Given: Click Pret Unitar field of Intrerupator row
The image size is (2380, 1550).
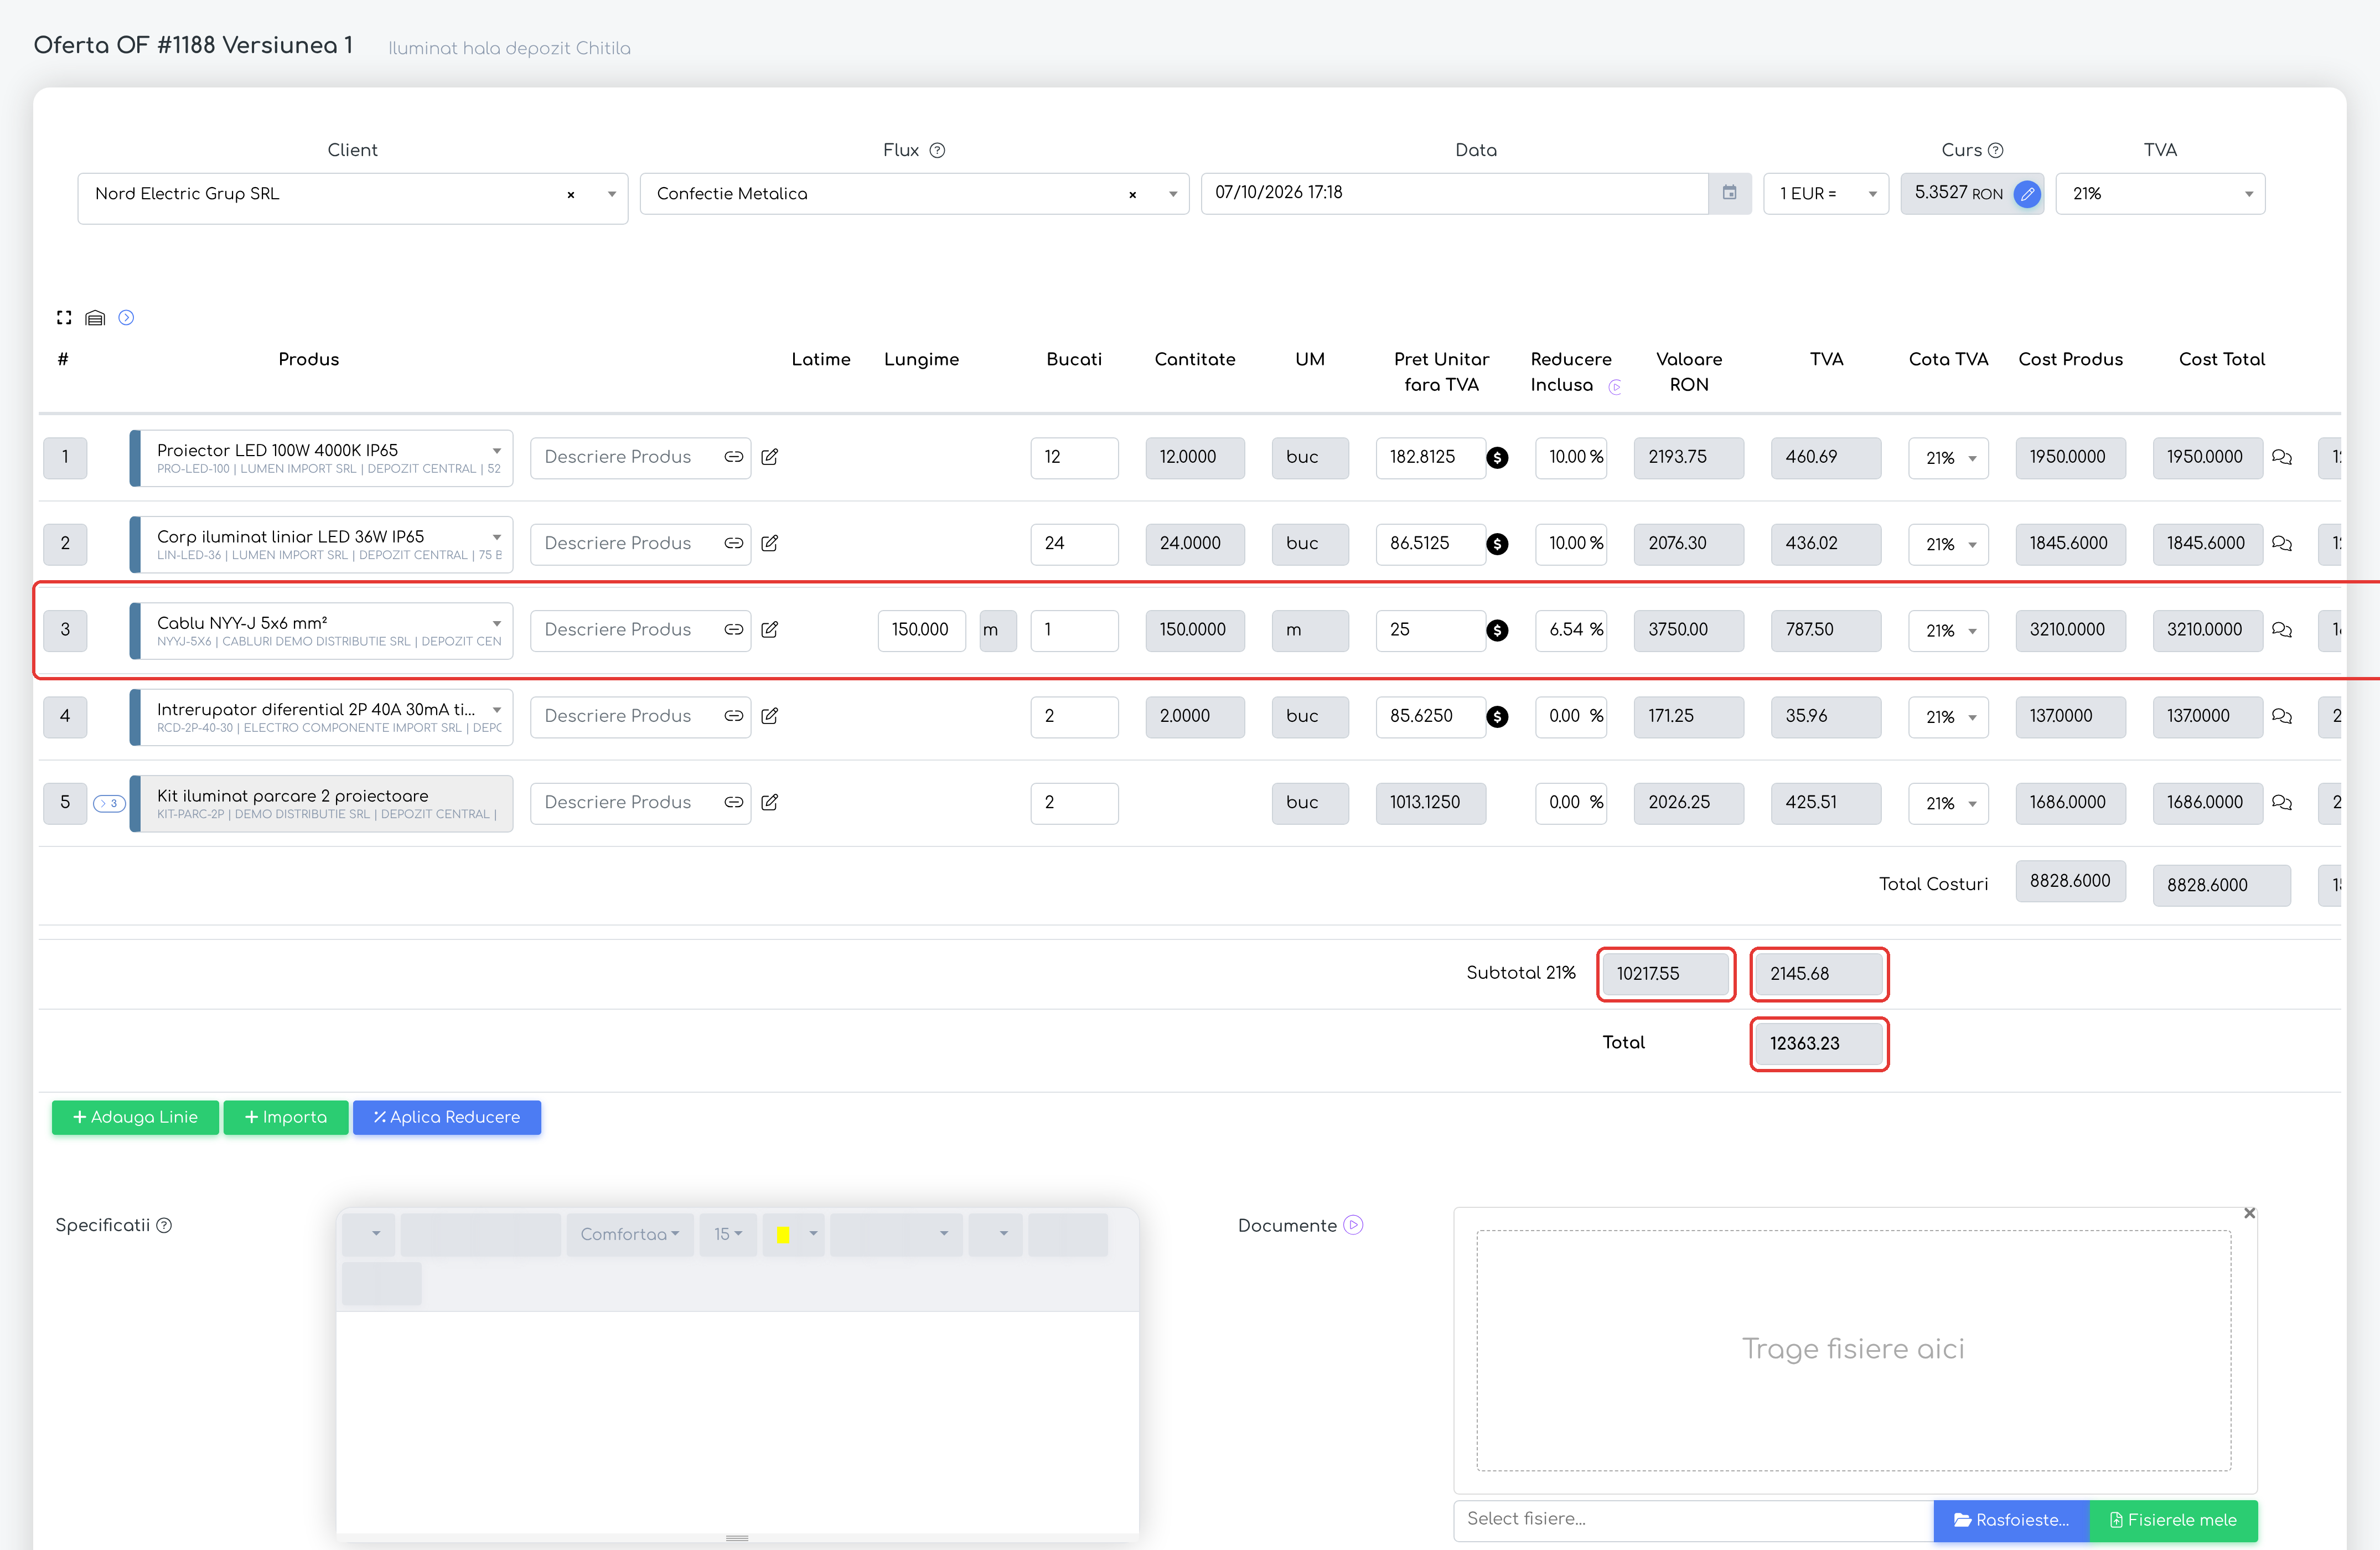Looking at the screenshot, I should coord(1430,717).
